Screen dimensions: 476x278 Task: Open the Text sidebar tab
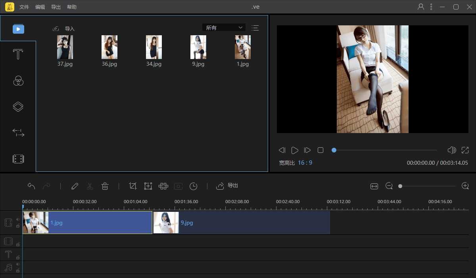[18, 54]
